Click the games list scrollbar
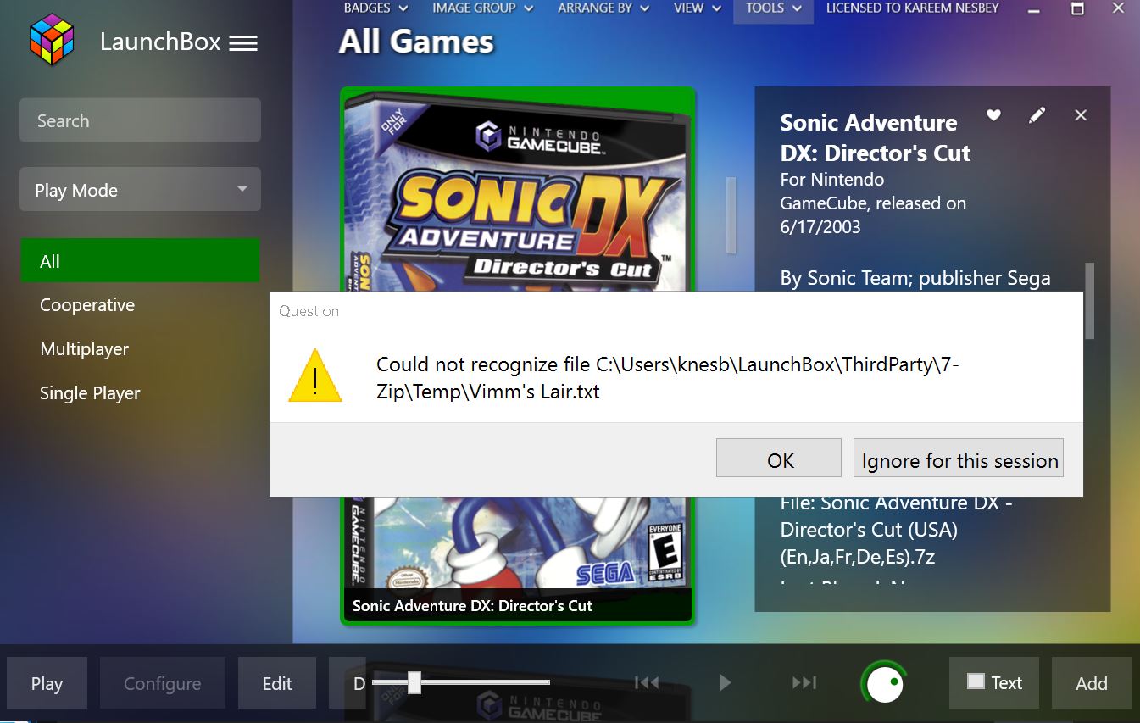1140x723 pixels. 731,215
